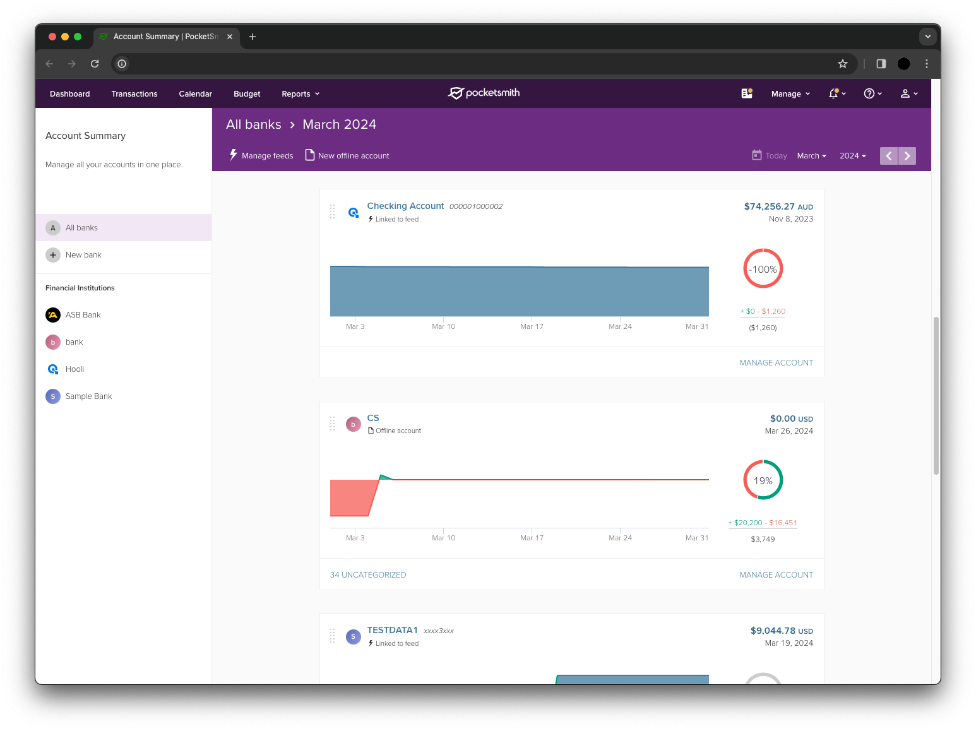976x731 pixels.
Task: Click the 19% budget progress ring
Action: pyautogui.click(x=763, y=480)
